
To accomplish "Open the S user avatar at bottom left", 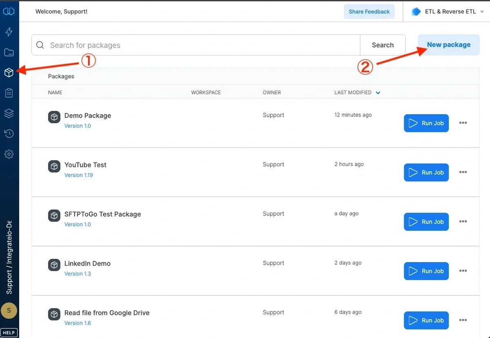I will tap(9, 311).
